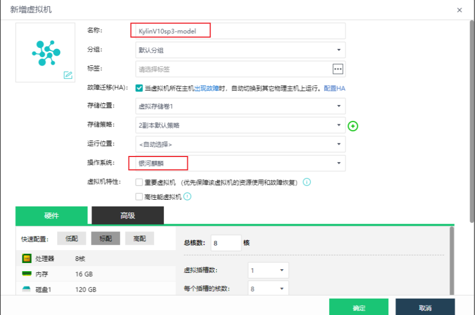
Task: Select the 磁盘1 disk icon row
Action: click(x=27, y=290)
